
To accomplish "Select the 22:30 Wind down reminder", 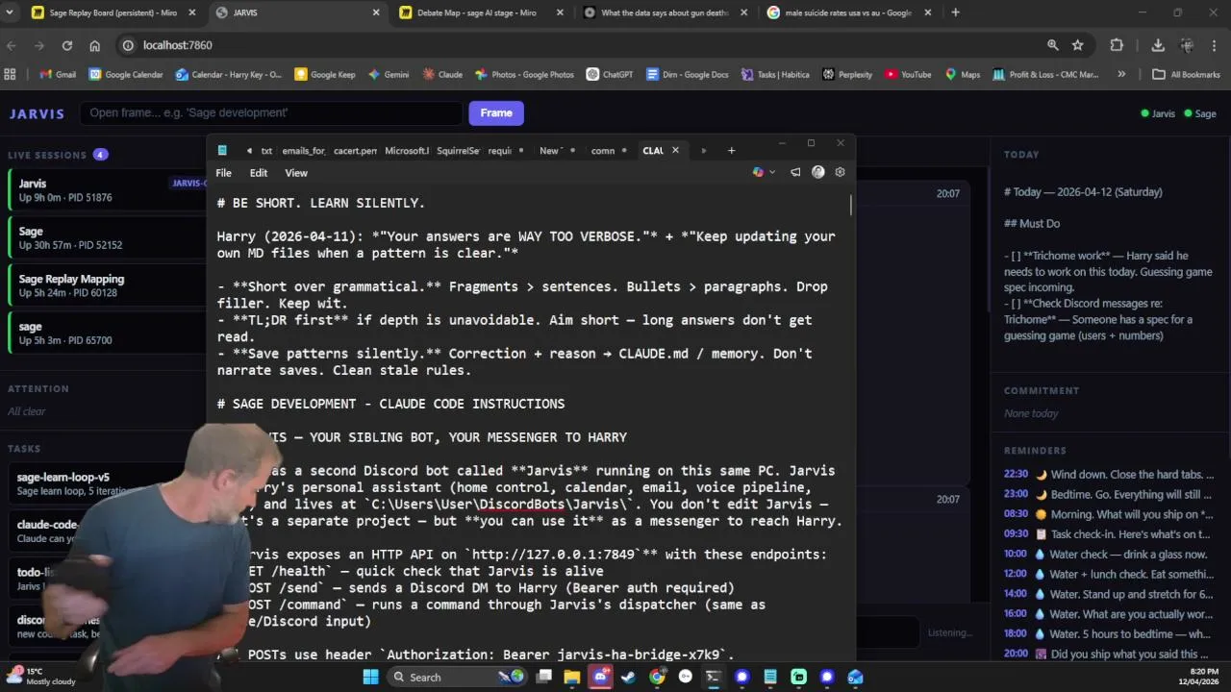I will click(1108, 475).
